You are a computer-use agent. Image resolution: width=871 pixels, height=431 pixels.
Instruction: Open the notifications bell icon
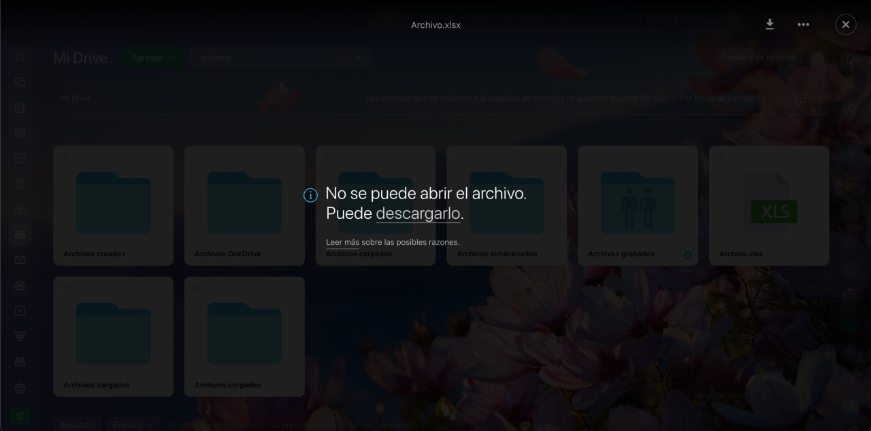[x=851, y=59]
